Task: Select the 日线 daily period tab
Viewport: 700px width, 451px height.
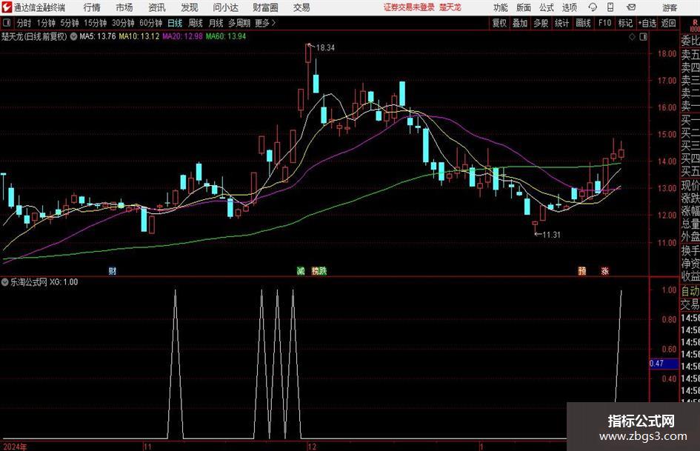Action: 175,23
